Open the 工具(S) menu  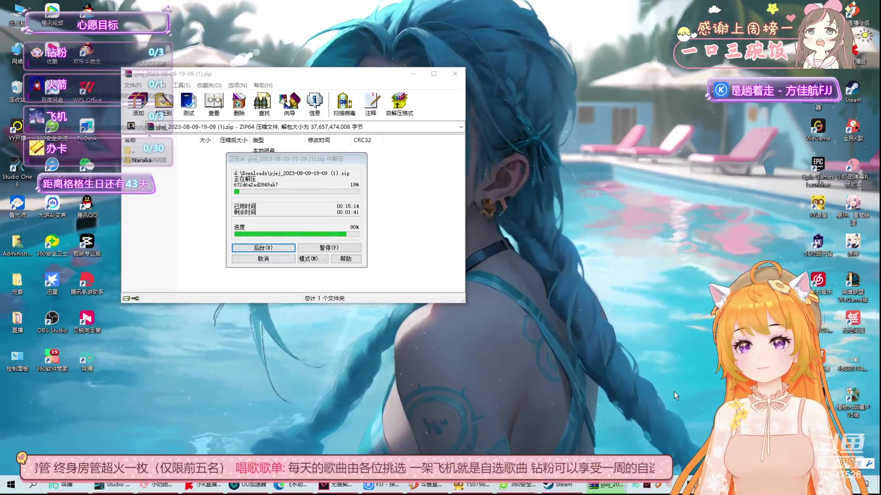point(180,85)
